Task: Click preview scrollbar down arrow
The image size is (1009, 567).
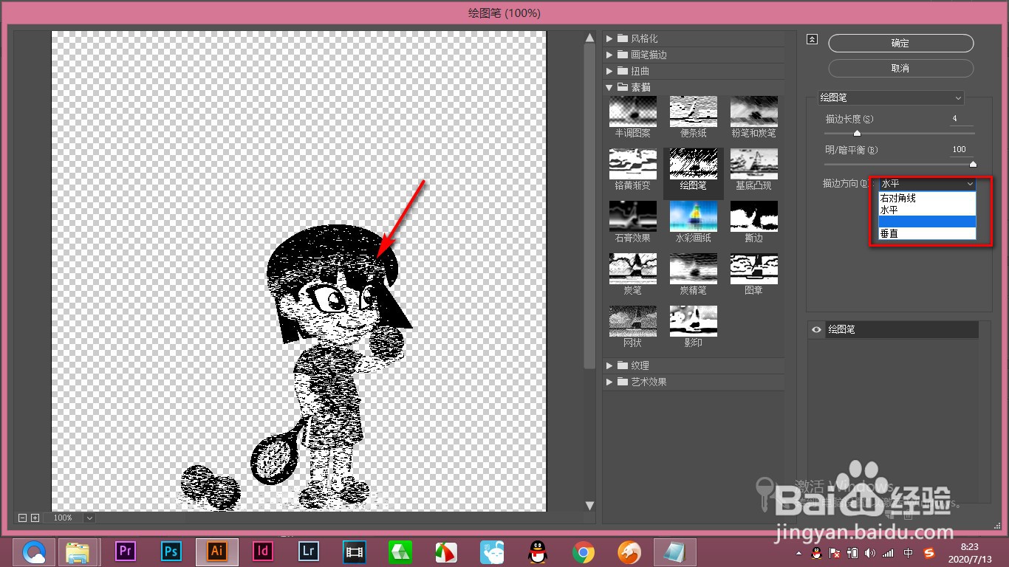Action: click(589, 506)
